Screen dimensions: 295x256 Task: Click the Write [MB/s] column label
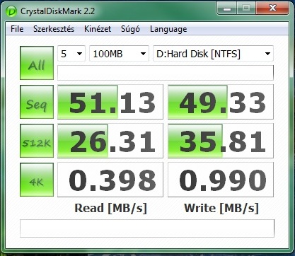coord(221,208)
